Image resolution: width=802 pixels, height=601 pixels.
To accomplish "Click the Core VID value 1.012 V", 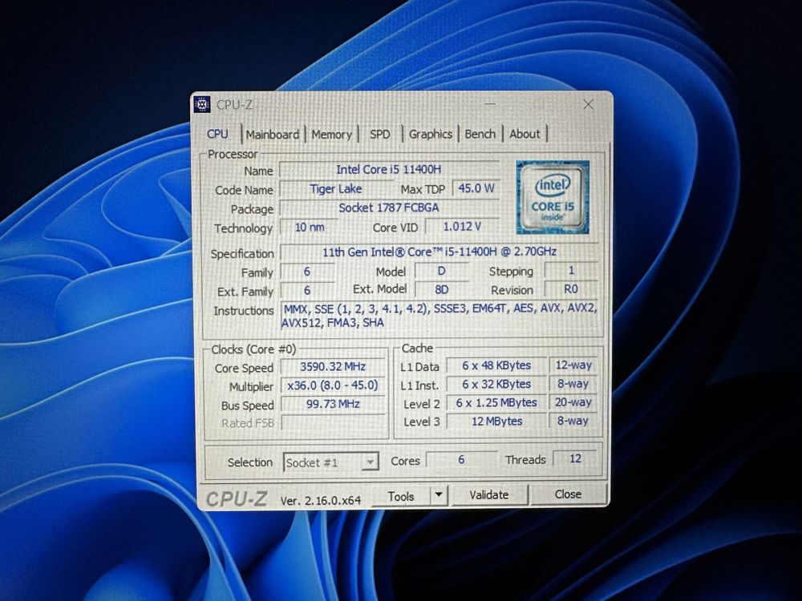I will [462, 227].
